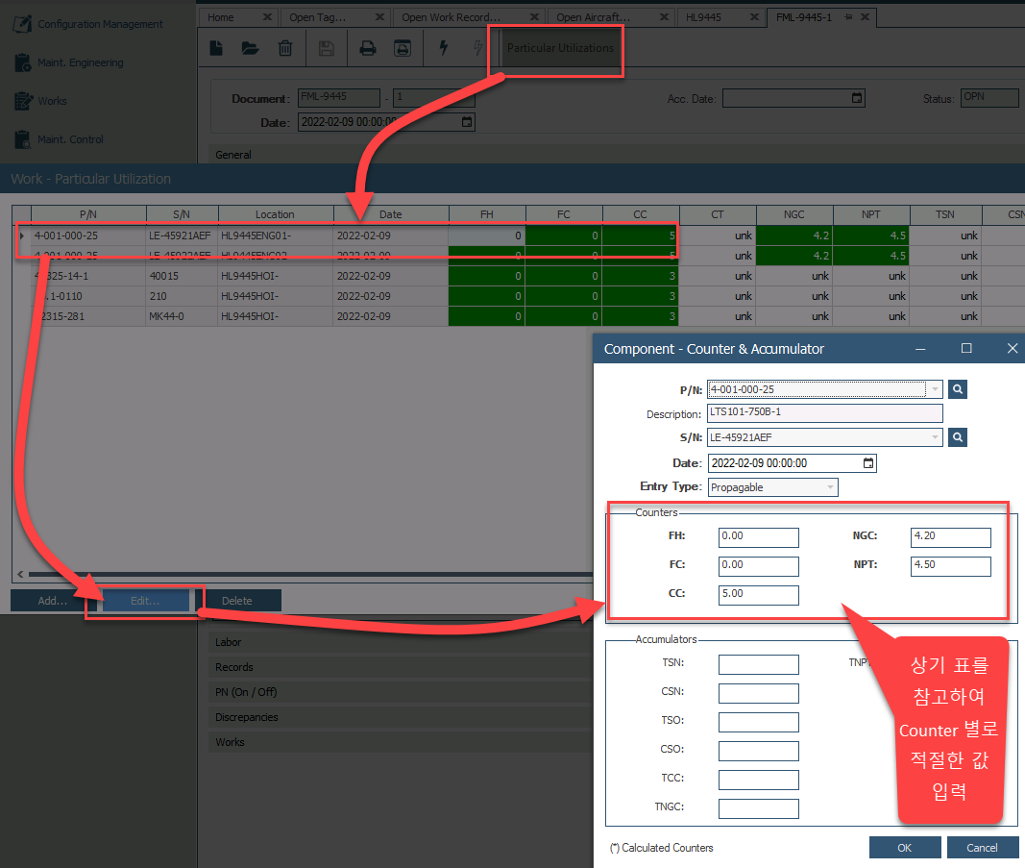Open the calendar picker in dialog Date field
Viewport: 1025px width, 868px height.
click(x=868, y=463)
